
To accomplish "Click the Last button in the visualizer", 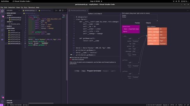I will click(x=113, y=71).
